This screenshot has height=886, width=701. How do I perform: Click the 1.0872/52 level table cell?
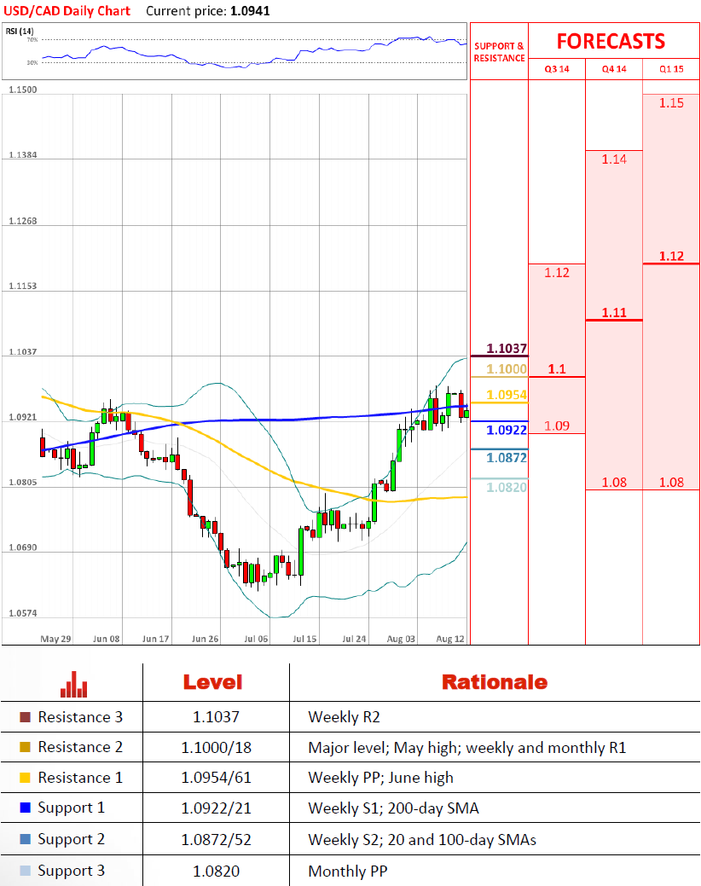pyautogui.click(x=216, y=840)
